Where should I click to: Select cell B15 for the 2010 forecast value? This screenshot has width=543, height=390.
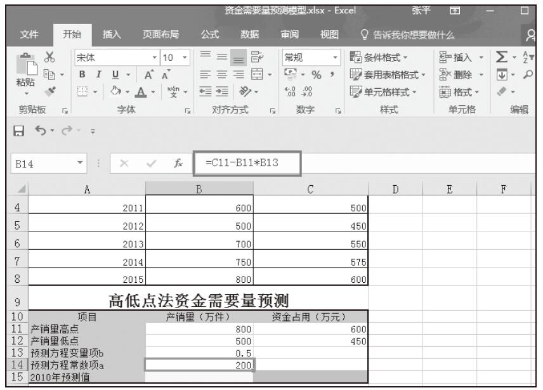pyautogui.click(x=199, y=377)
